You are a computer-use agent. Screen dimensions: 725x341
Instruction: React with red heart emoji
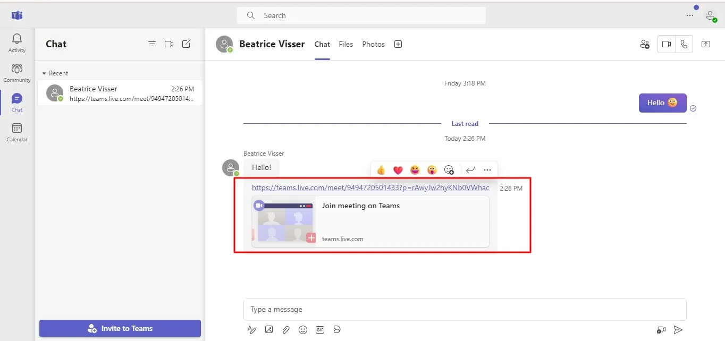[x=398, y=170]
